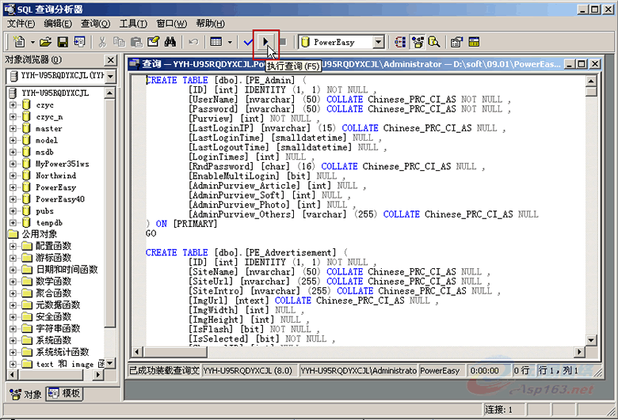Image resolution: width=618 pixels, height=420 pixels.
Task: Open the 查询(Q) menu
Action: pyautogui.click(x=95, y=24)
